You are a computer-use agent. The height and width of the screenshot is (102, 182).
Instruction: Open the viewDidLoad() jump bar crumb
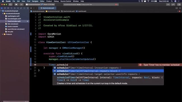pyautogui.click(x=81, y=11)
